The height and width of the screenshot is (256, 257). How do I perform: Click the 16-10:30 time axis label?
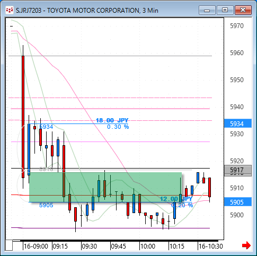(211, 246)
